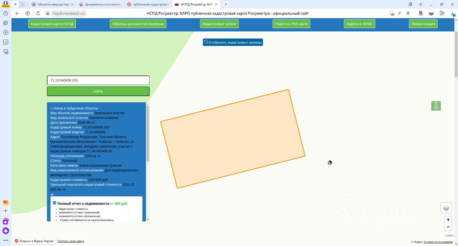458x246 pixels.
Task: Click the Войти profile avatar
Action: (x=5, y=4)
